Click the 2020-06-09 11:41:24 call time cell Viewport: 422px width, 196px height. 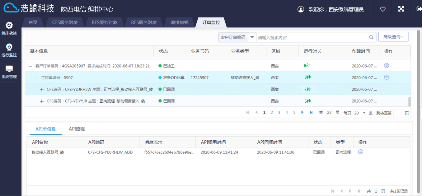coord(219,152)
